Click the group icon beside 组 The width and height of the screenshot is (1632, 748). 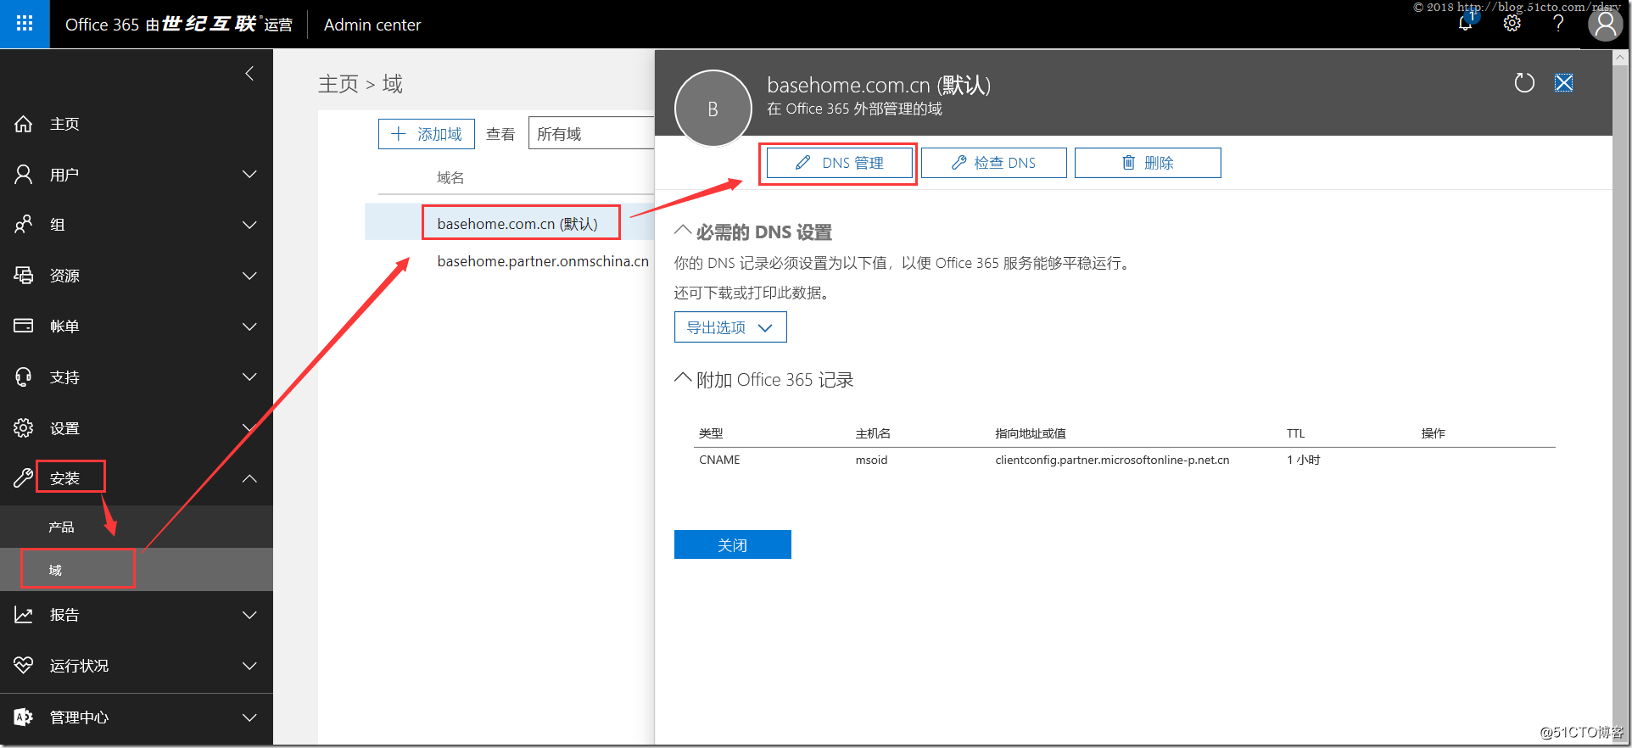pyautogui.click(x=24, y=225)
